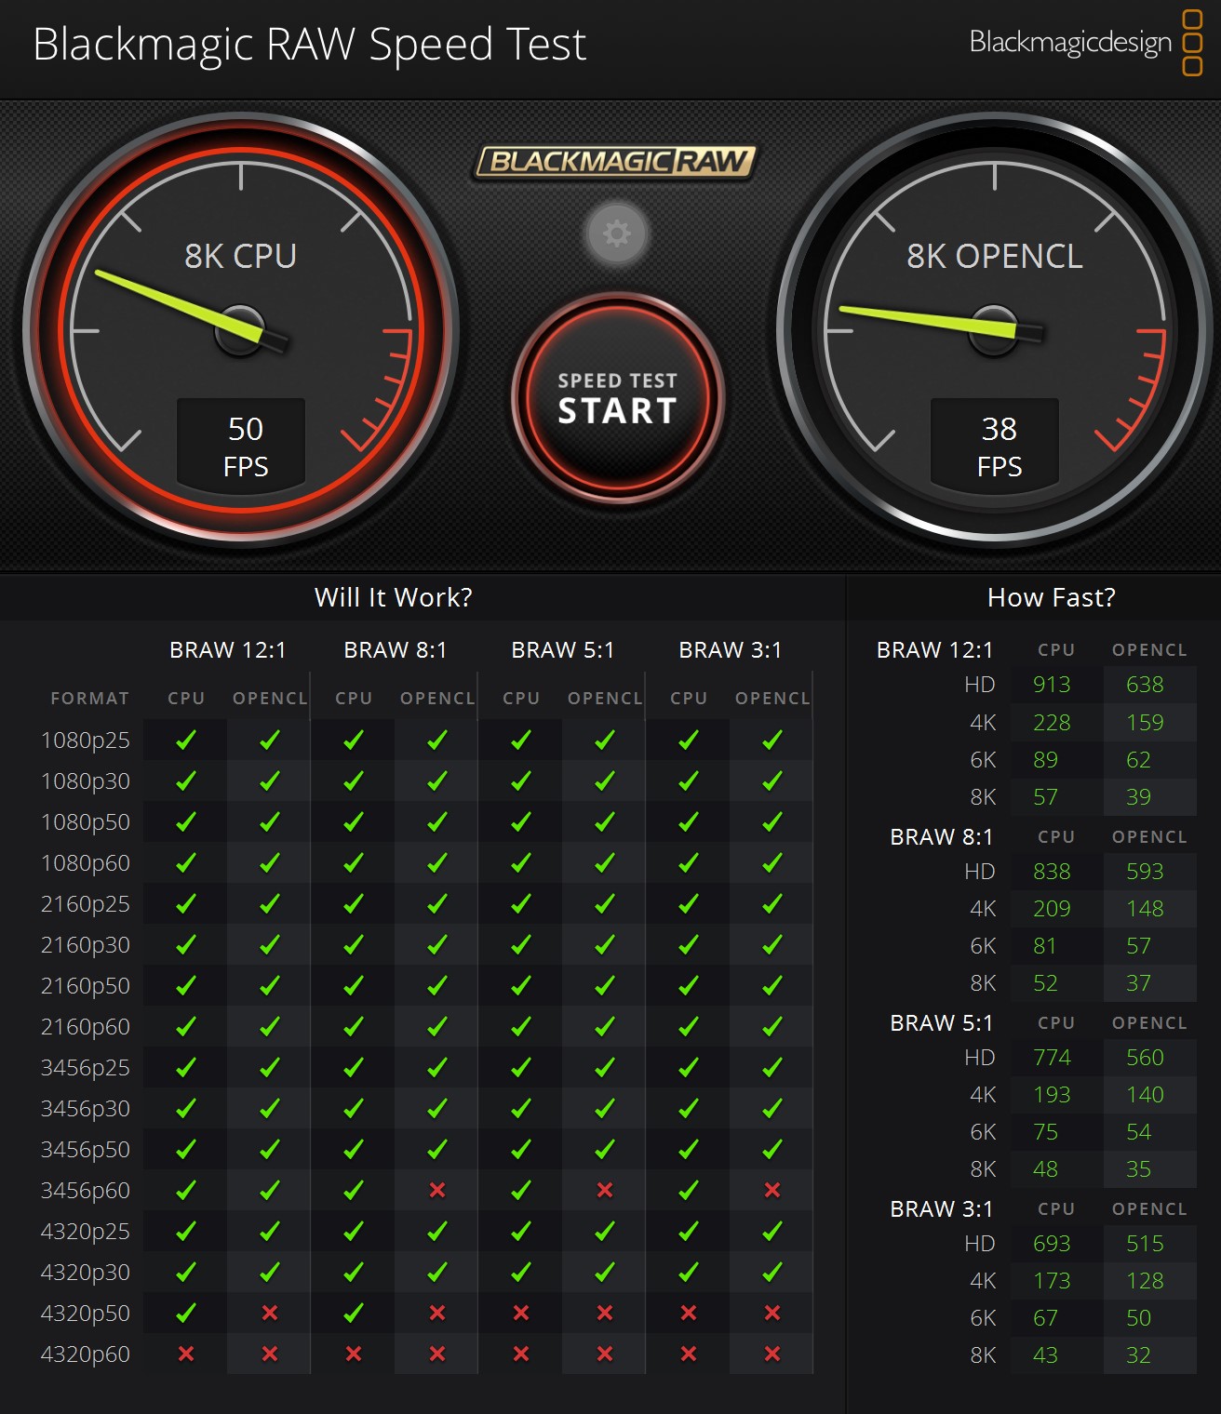Click green check for 1080p25 BRAW 12:1 CPU

click(x=186, y=740)
